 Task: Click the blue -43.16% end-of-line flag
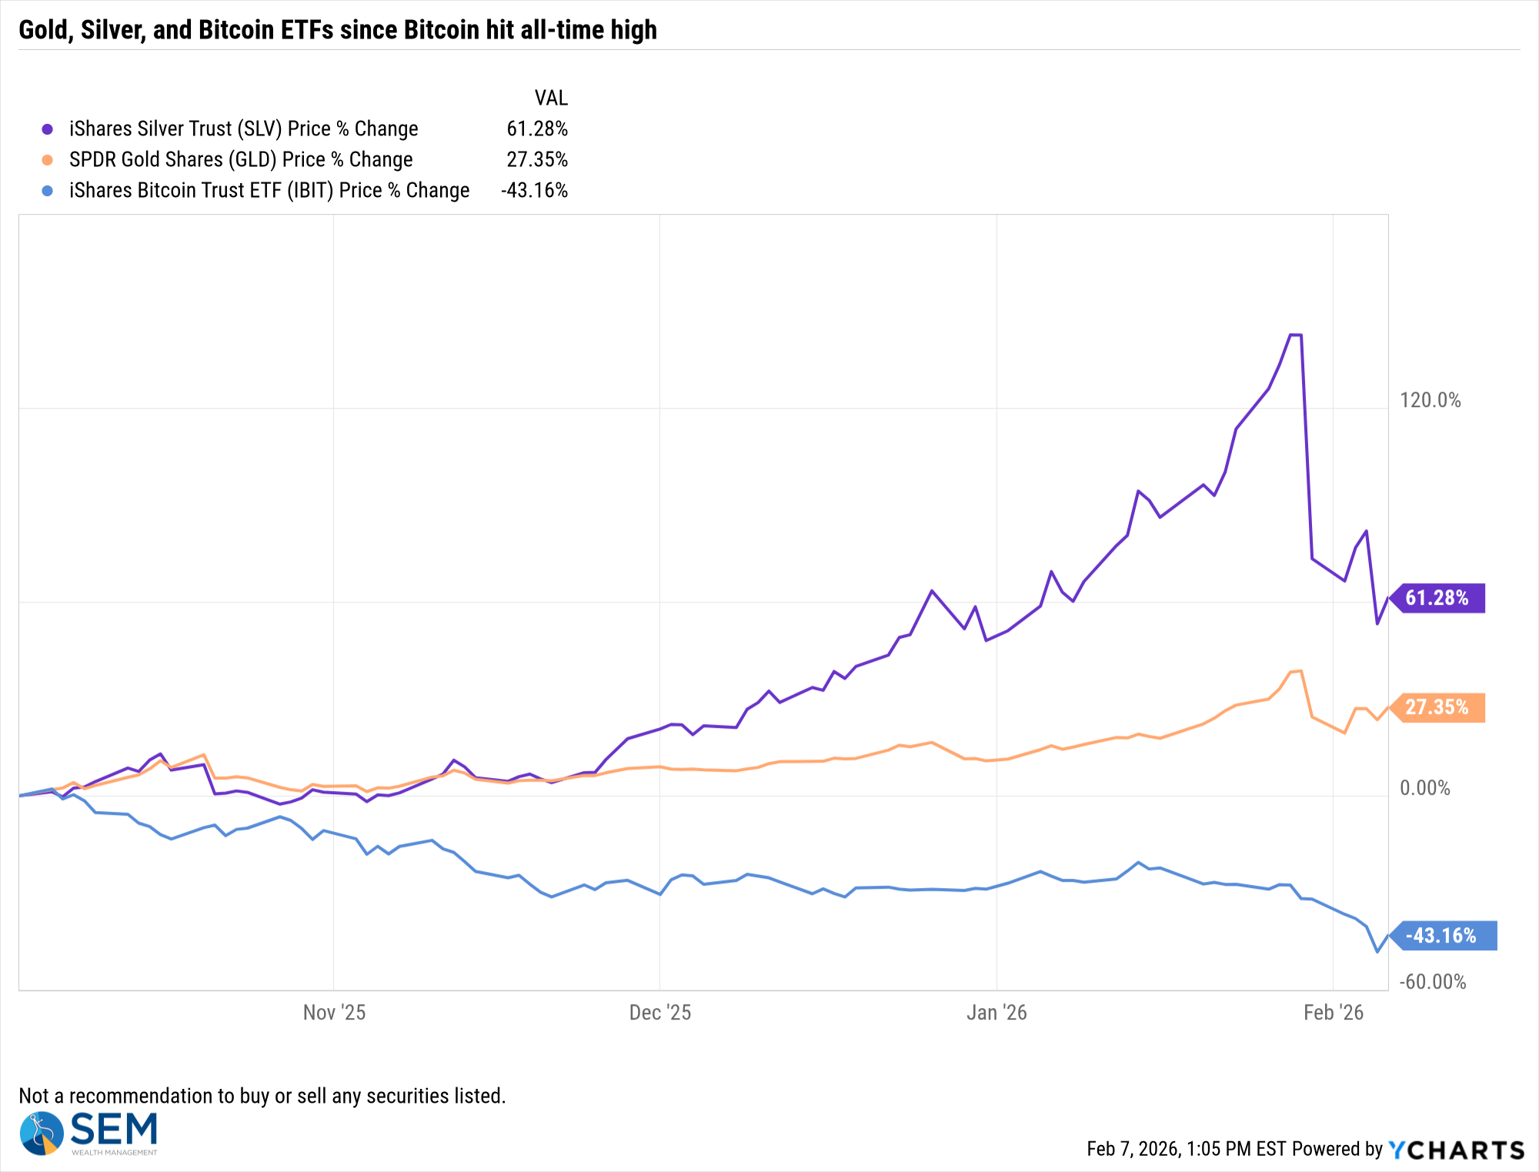(x=1444, y=936)
